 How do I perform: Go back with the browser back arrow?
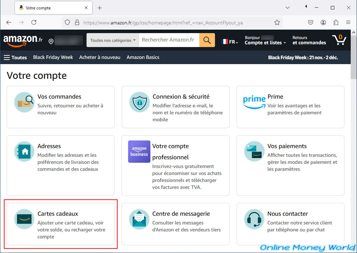tap(9, 22)
